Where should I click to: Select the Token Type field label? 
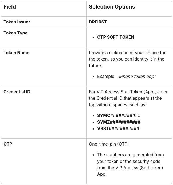[x=15, y=33]
